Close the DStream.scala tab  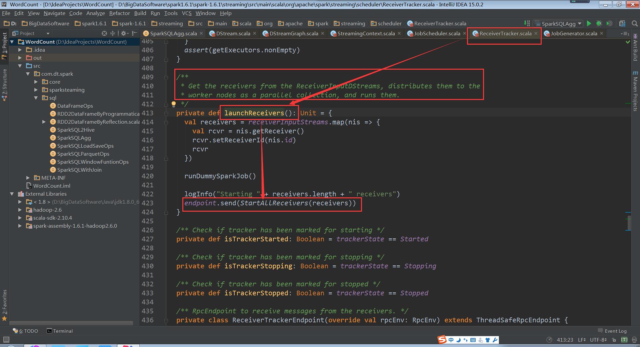pos(254,33)
